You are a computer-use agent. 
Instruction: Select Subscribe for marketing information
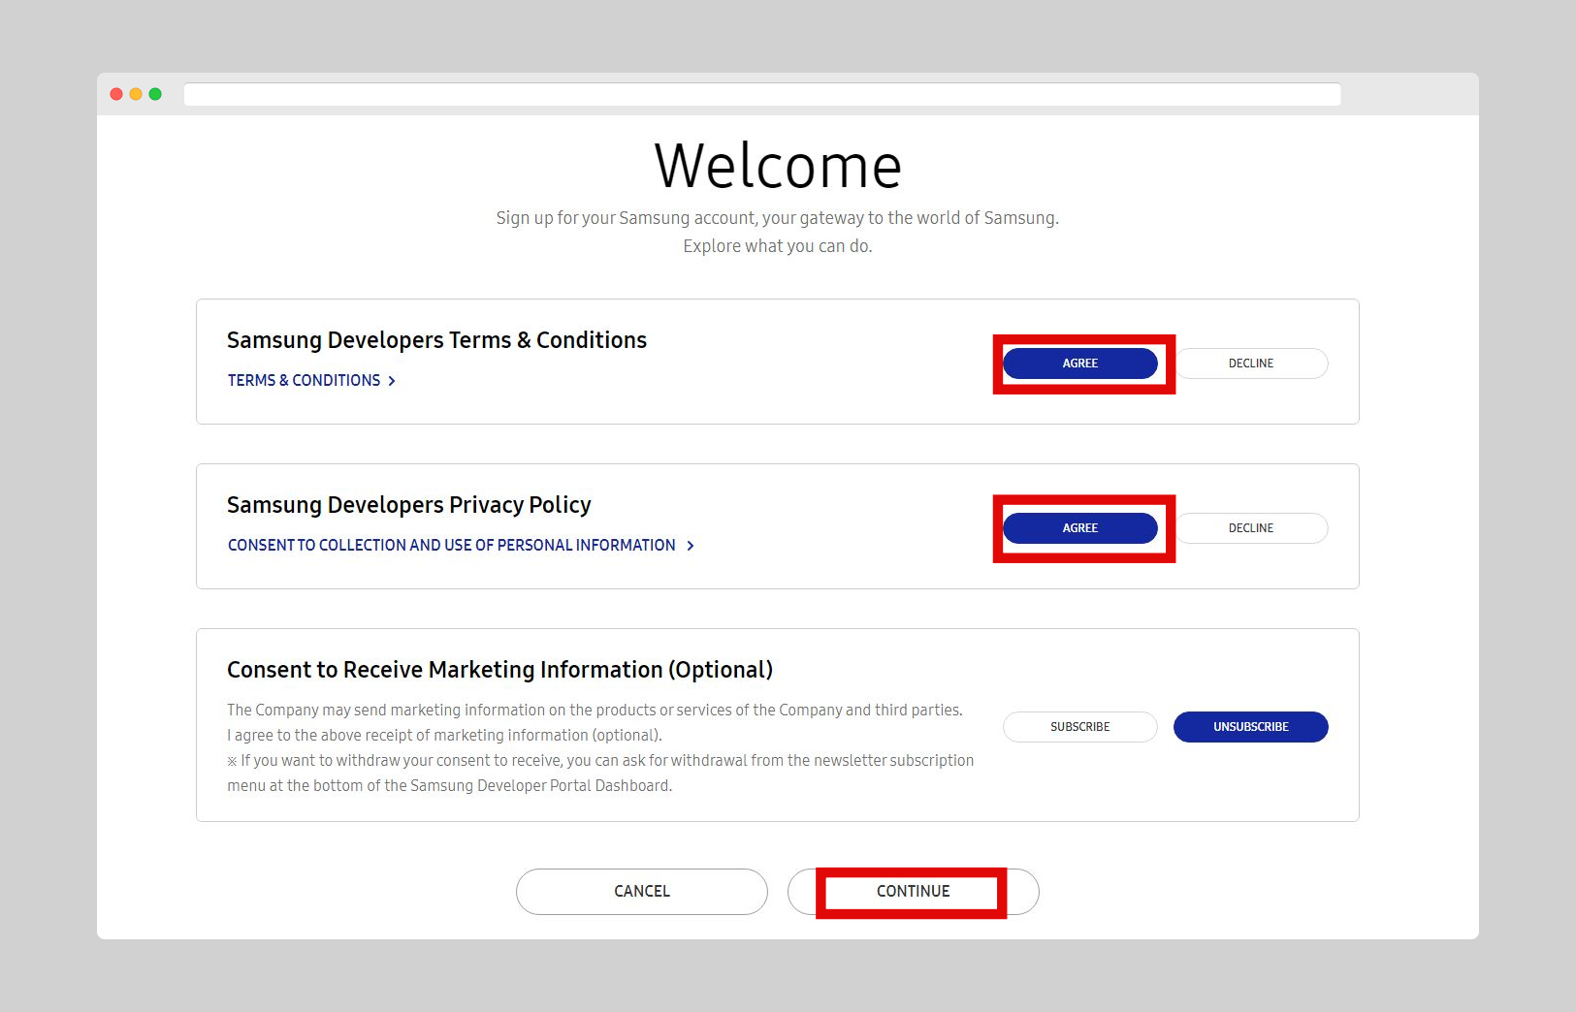[1079, 727]
